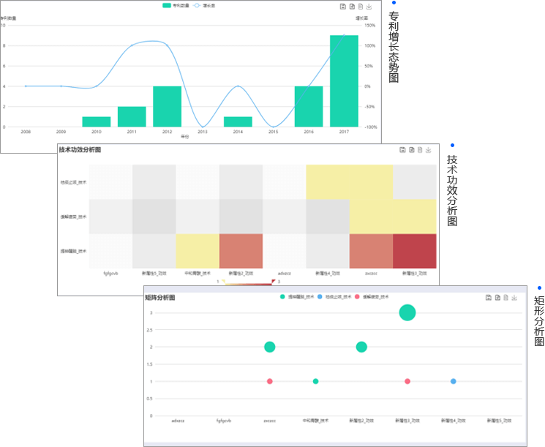Image resolution: width=545 pixels, height=447 pixels.
Task: Click the 技术功效分析图 panel title
Action: (x=80, y=150)
